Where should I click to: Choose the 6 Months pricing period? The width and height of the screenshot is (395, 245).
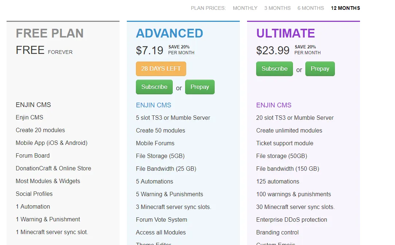310,8
